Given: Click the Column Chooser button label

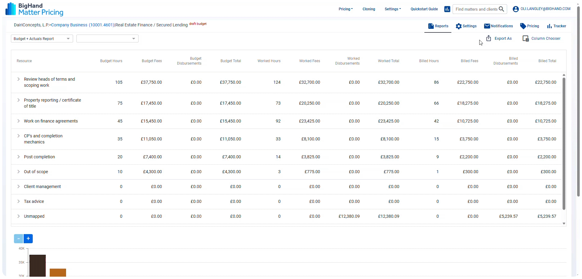Looking at the screenshot, I should [x=546, y=39].
